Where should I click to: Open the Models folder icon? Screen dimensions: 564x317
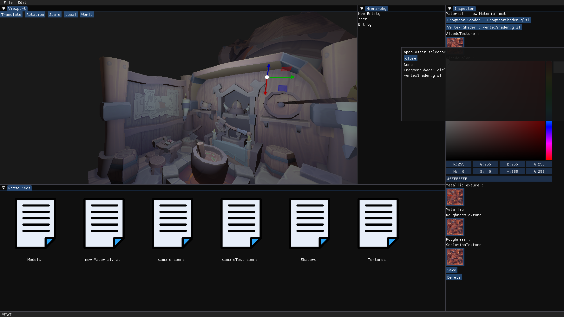[x=36, y=223]
